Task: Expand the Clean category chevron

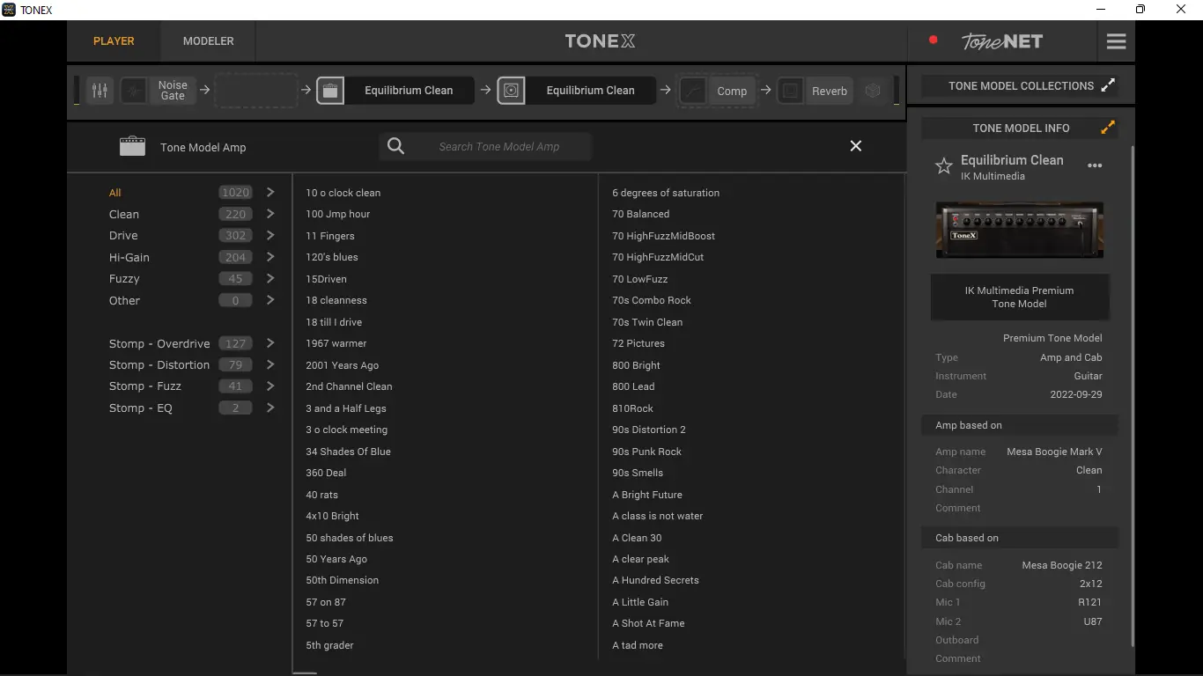Action: 270,214
